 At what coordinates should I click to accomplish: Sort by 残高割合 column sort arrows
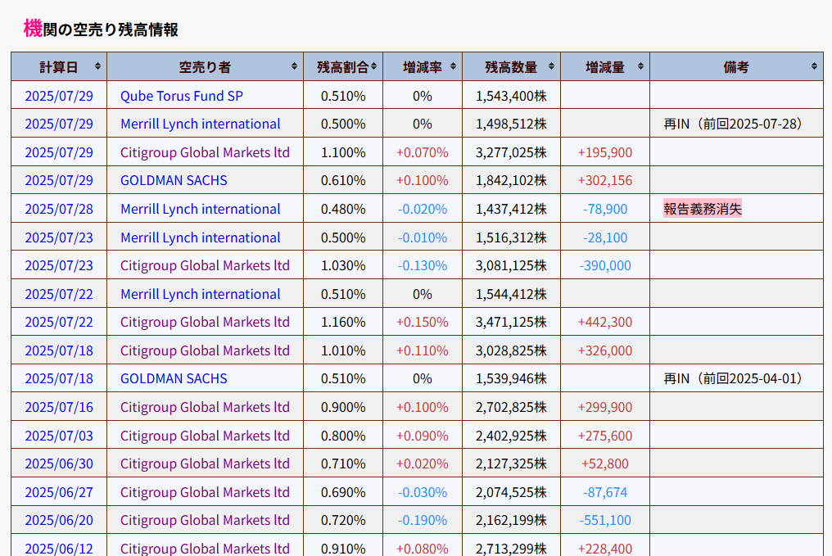(x=373, y=66)
